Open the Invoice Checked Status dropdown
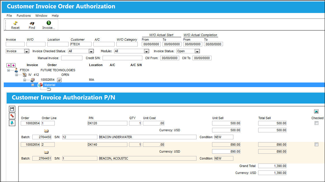The width and height of the screenshot is (325, 182). pyautogui.click(x=91, y=51)
